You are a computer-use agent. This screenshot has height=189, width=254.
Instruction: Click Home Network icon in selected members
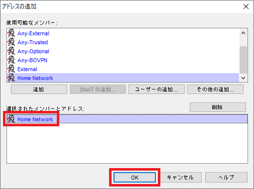coord(11,119)
